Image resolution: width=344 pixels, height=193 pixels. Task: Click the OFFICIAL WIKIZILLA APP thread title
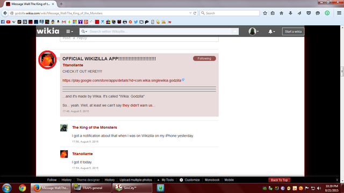[109, 58]
